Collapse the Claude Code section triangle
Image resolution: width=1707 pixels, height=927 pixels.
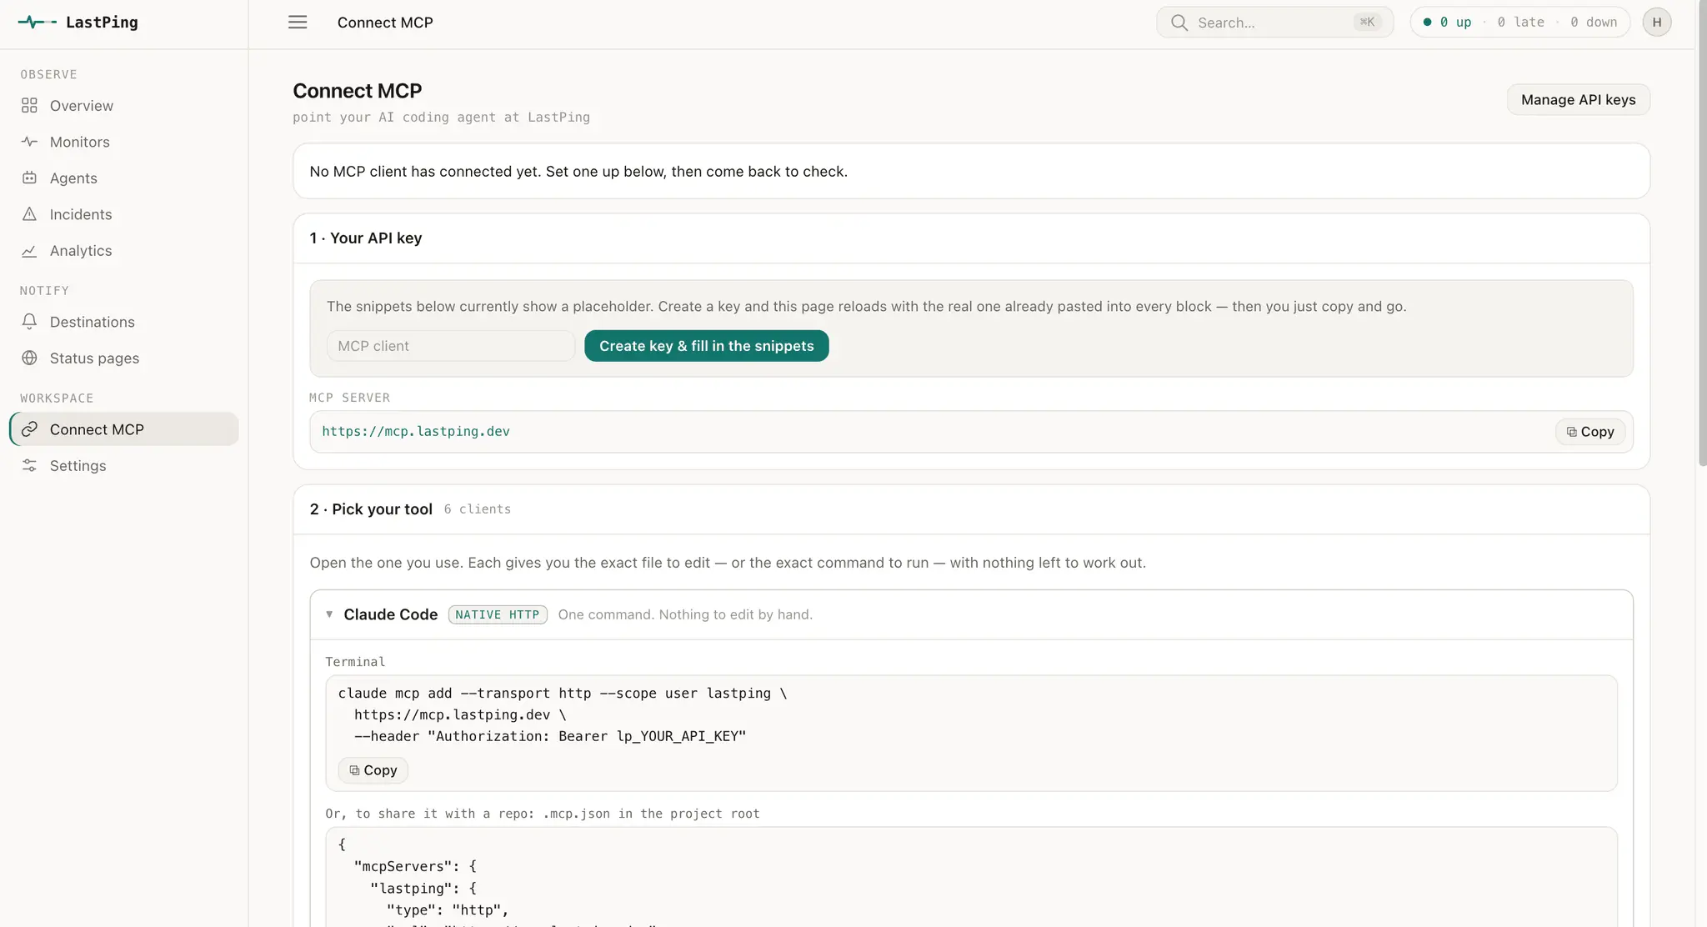tap(329, 614)
